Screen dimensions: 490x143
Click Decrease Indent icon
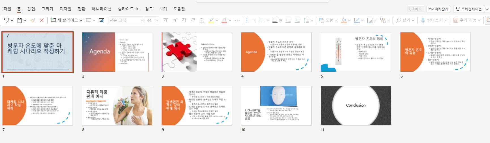click(x=288, y=20)
